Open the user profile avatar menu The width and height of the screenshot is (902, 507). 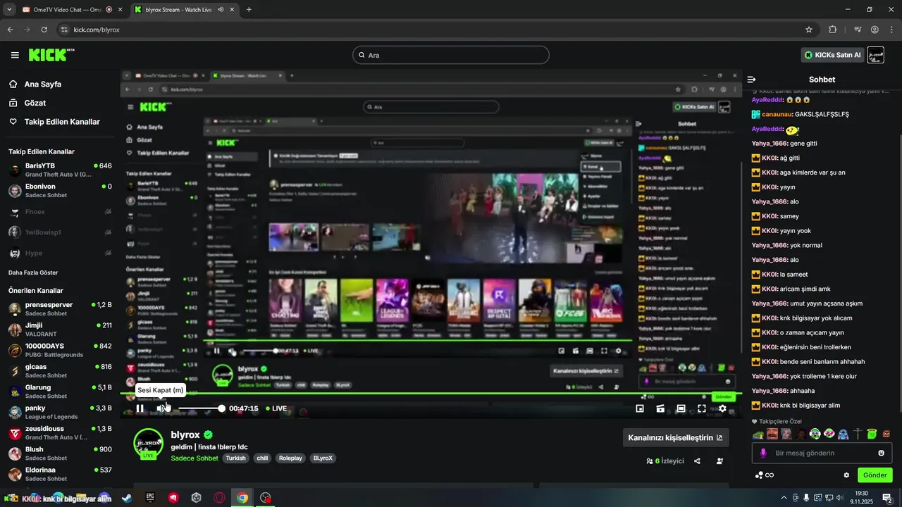coord(875,55)
